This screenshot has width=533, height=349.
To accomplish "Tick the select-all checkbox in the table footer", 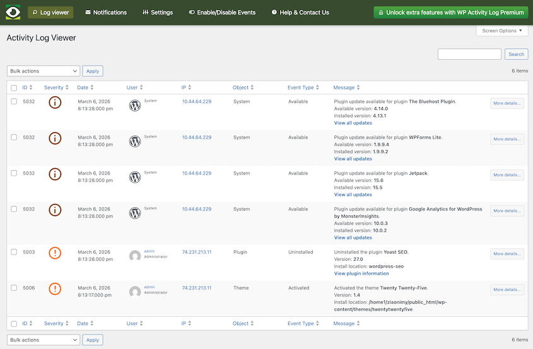I will (14, 324).
